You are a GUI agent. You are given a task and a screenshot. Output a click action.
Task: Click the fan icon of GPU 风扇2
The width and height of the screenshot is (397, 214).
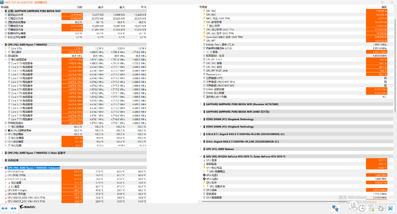(204, 179)
